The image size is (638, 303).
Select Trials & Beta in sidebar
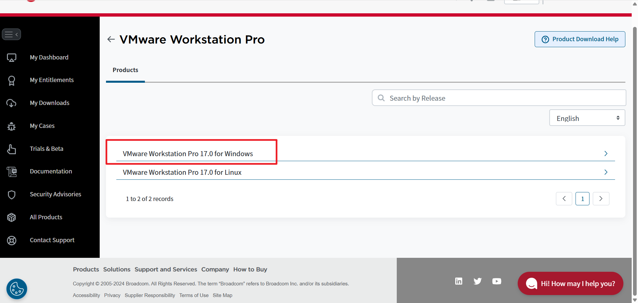coord(47,149)
